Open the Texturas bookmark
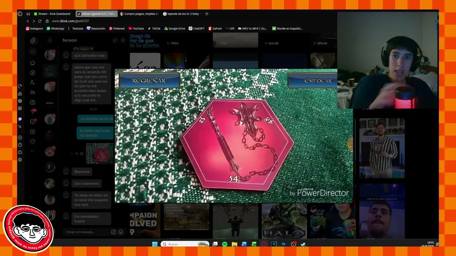The height and width of the screenshot is (256, 456). click(x=76, y=28)
